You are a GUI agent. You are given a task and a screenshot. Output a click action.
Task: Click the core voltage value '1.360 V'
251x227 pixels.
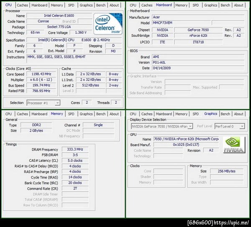pos(81,33)
